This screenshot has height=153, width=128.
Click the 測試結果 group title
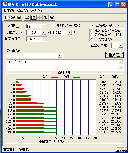64,73
